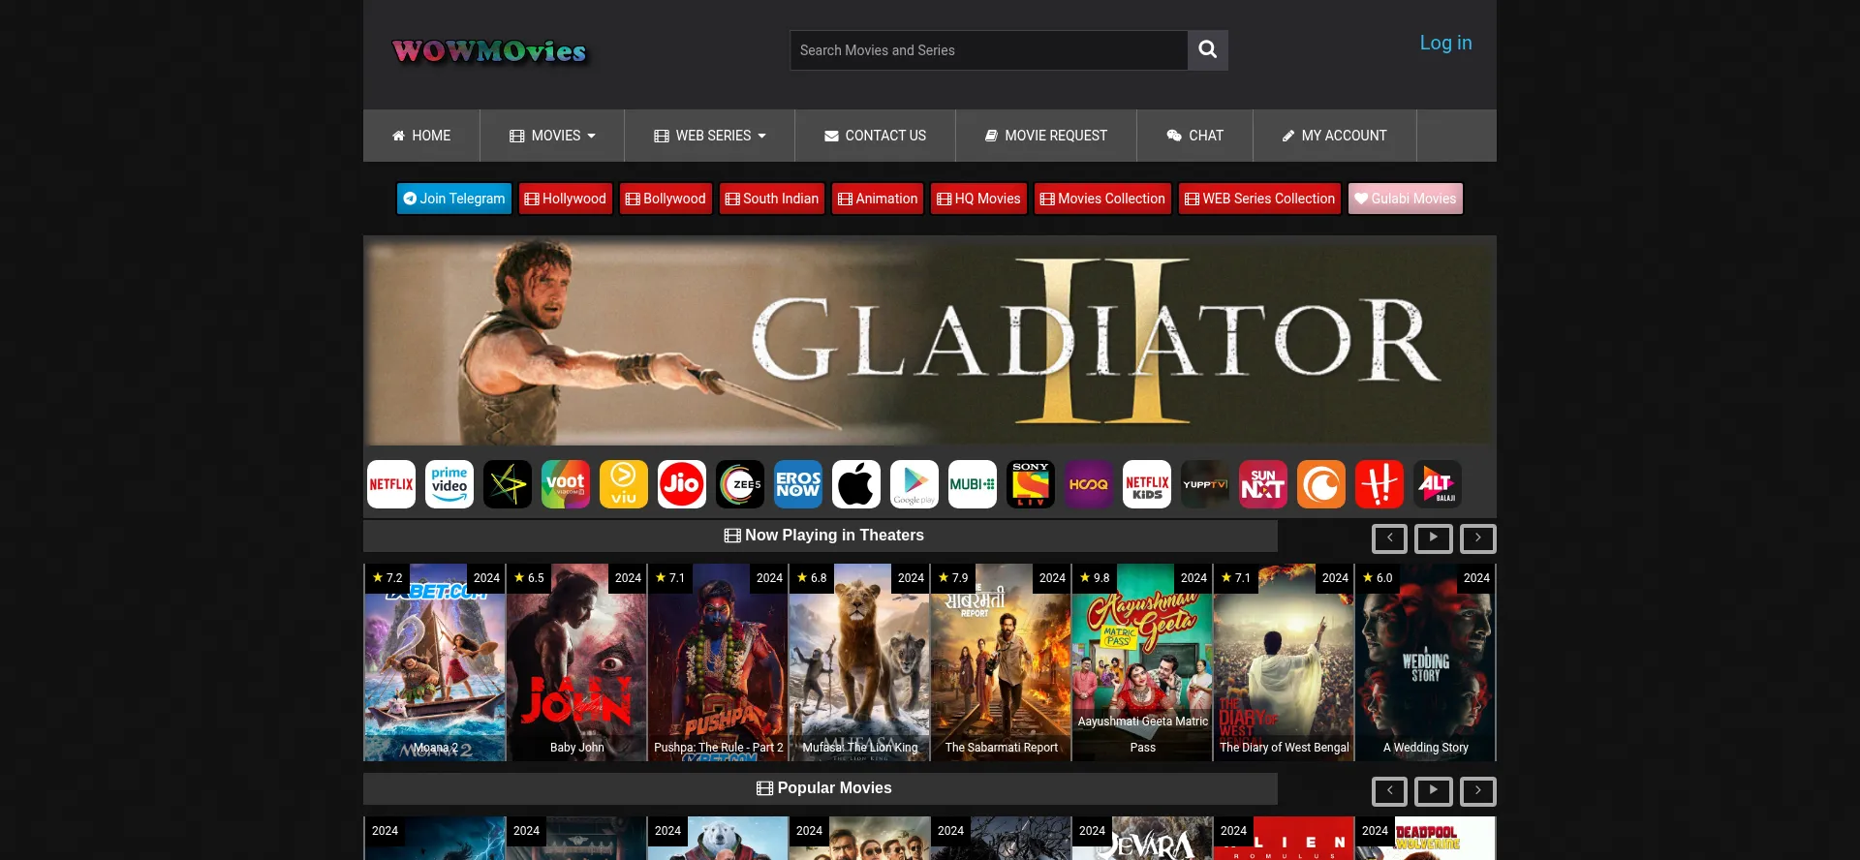Open the Sun NXT icon
The width and height of the screenshot is (1860, 860).
point(1263,484)
